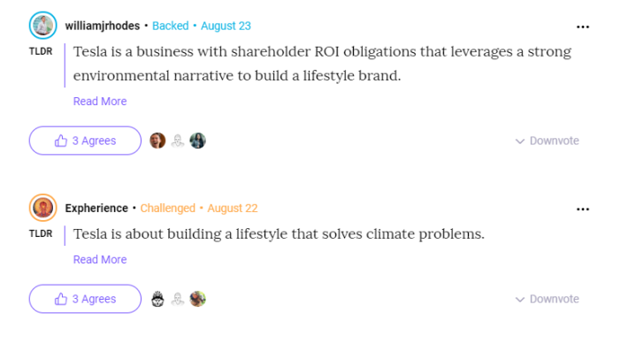The image size is (628, 343).
Task: View middle placeholder avatar under Expherience comment
Action: (178, 299)
